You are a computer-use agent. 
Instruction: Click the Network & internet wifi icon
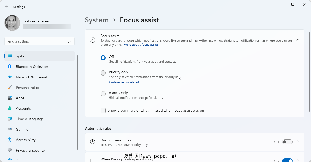[10, 77]
